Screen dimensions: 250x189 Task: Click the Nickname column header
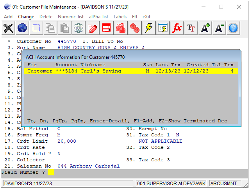(93, 65)
